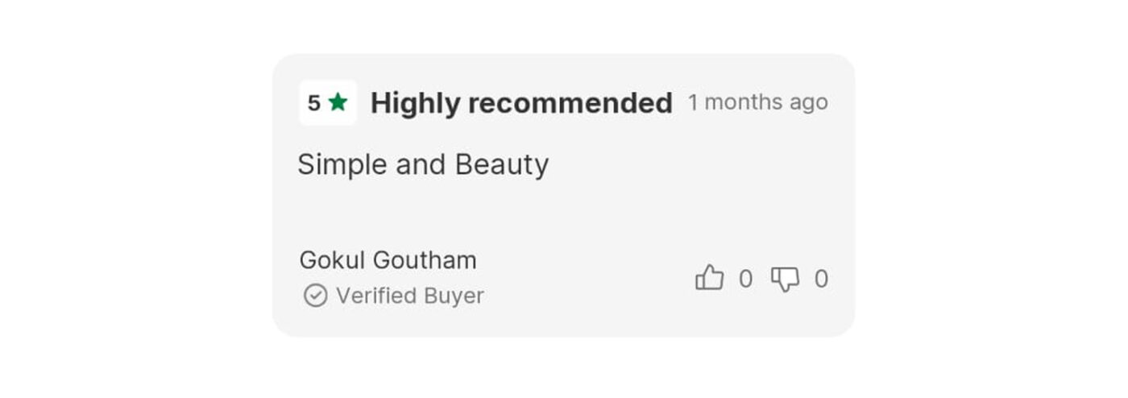Click the "1 months ago" timestamp

coord(757,102)
